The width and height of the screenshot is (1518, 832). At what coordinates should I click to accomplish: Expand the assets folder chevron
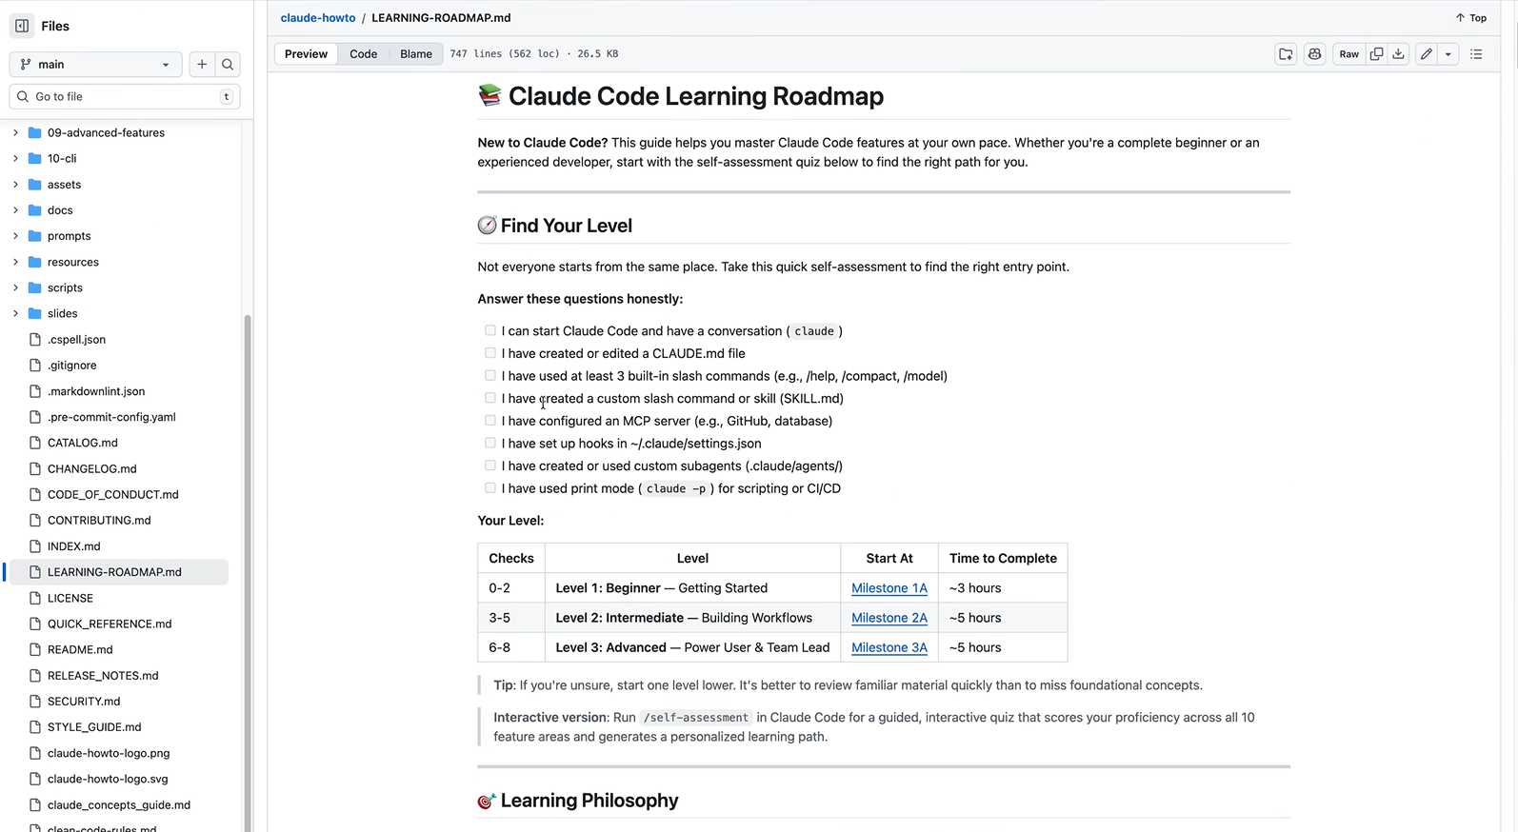pyautogui.click(x=15, y=185)
